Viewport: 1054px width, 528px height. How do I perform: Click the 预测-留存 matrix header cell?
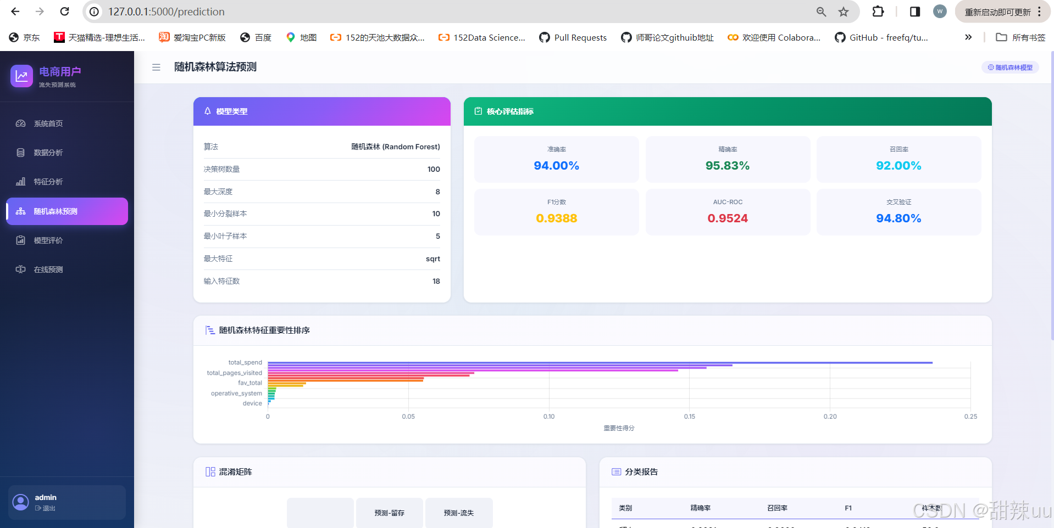tap(390, 513)
